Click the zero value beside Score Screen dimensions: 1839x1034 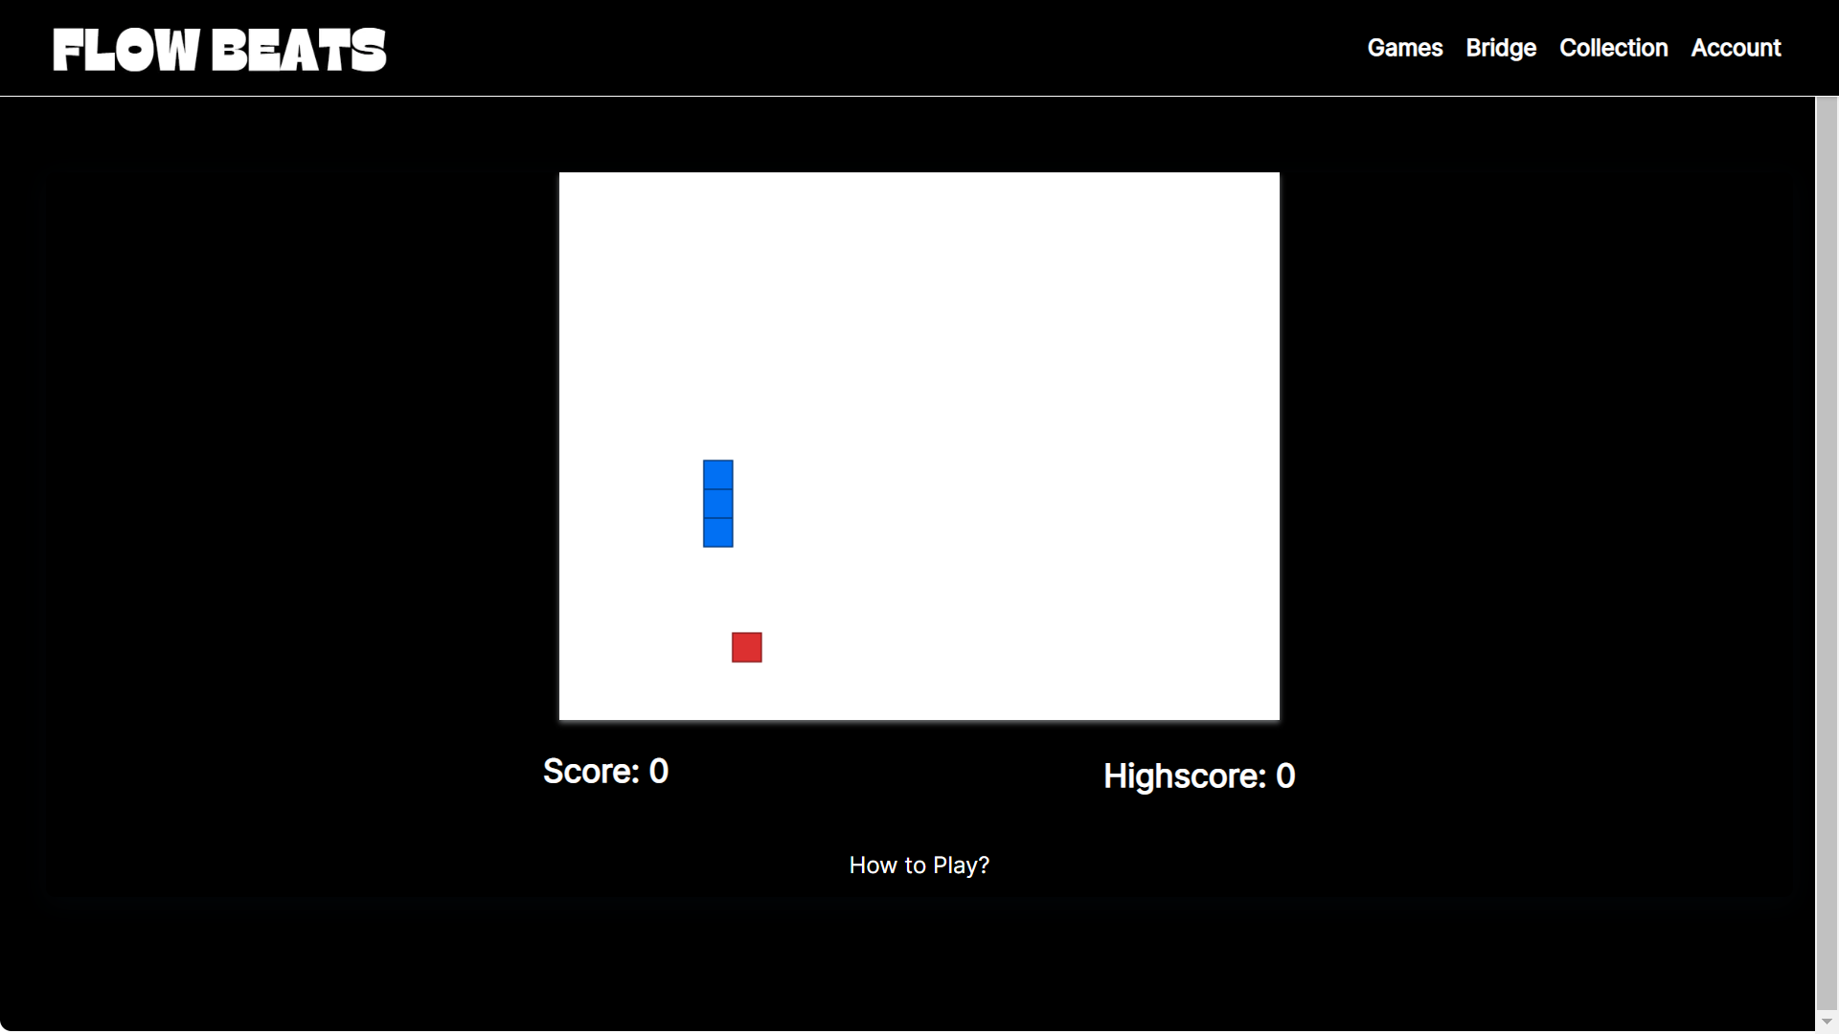click(x=659, y=772)
